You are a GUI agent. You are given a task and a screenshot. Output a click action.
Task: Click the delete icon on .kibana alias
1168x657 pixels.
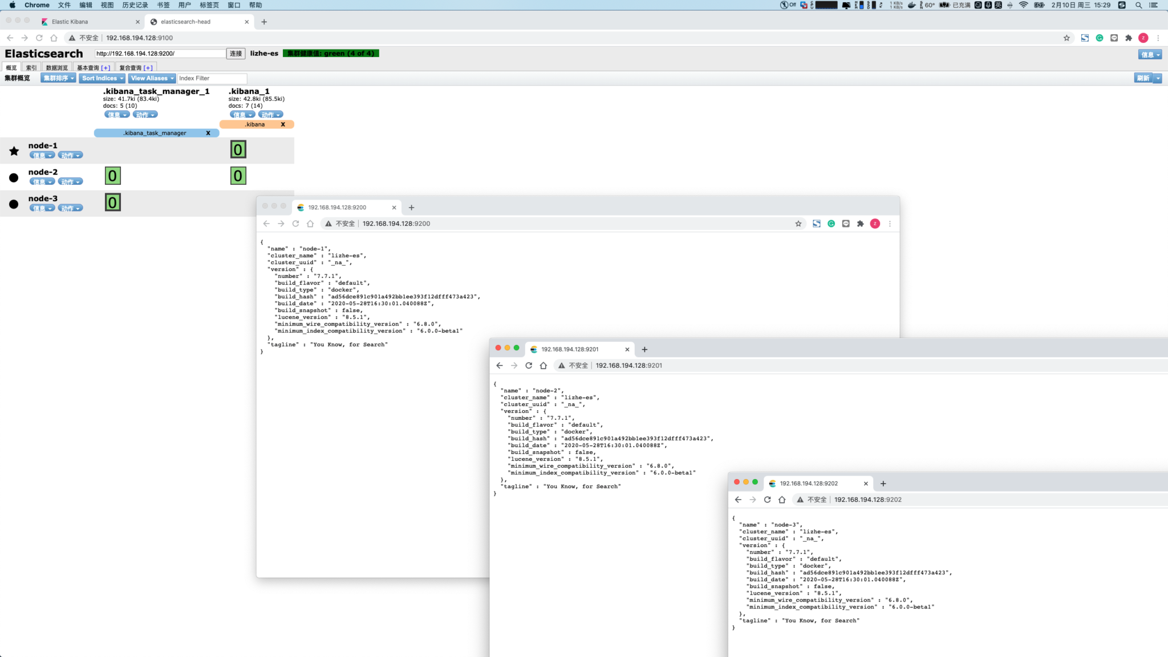(283, 124)
